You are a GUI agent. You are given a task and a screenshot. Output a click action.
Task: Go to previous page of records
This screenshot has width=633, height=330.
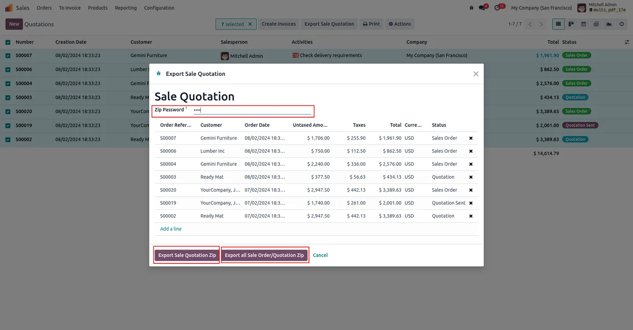pyautogui.click(x=530, y=24)
